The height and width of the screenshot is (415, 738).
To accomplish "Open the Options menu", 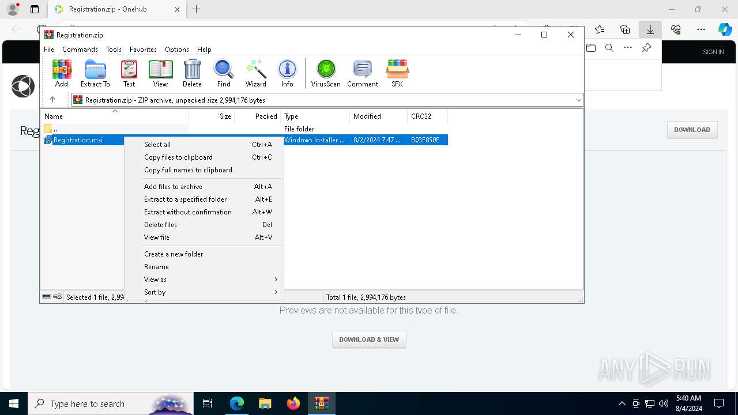I will click(177, 50).
